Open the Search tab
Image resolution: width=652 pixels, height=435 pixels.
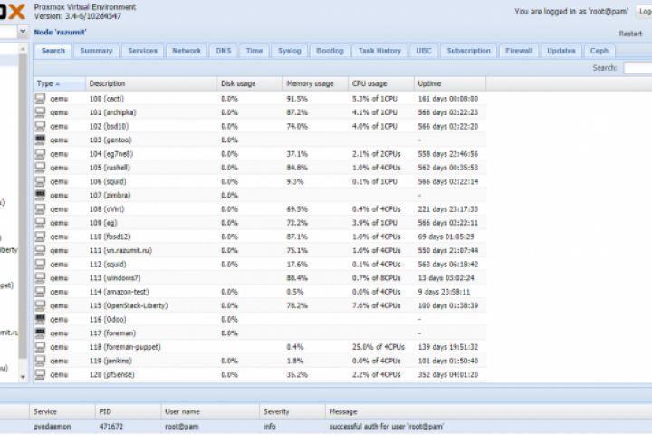[x=53, y=51]
